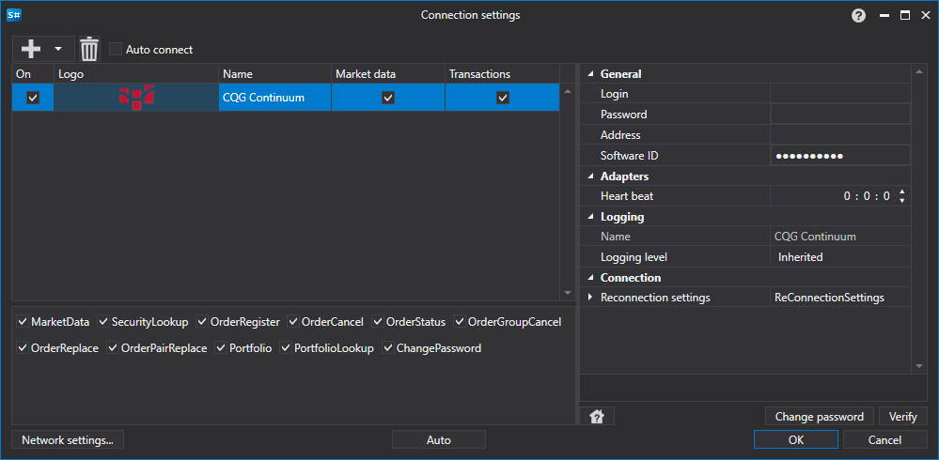Screen dimensions: 939x460
Task: Click the Login input field
Action: 840,94
